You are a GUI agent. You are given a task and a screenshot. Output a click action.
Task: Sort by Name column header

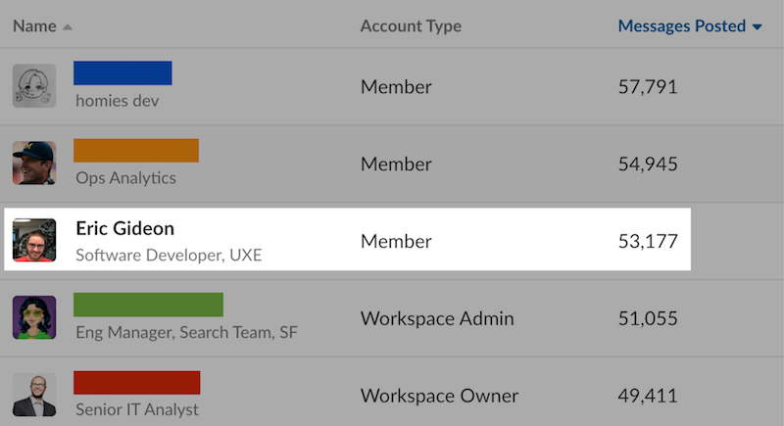coord(34,26)
